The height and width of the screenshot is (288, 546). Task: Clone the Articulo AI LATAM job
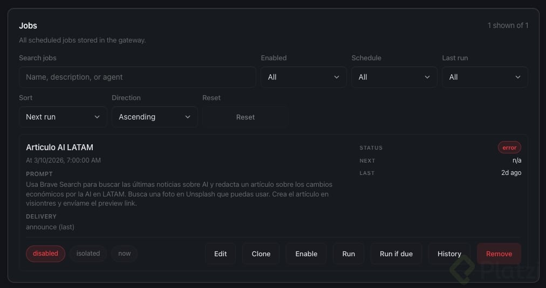point(261,254)
